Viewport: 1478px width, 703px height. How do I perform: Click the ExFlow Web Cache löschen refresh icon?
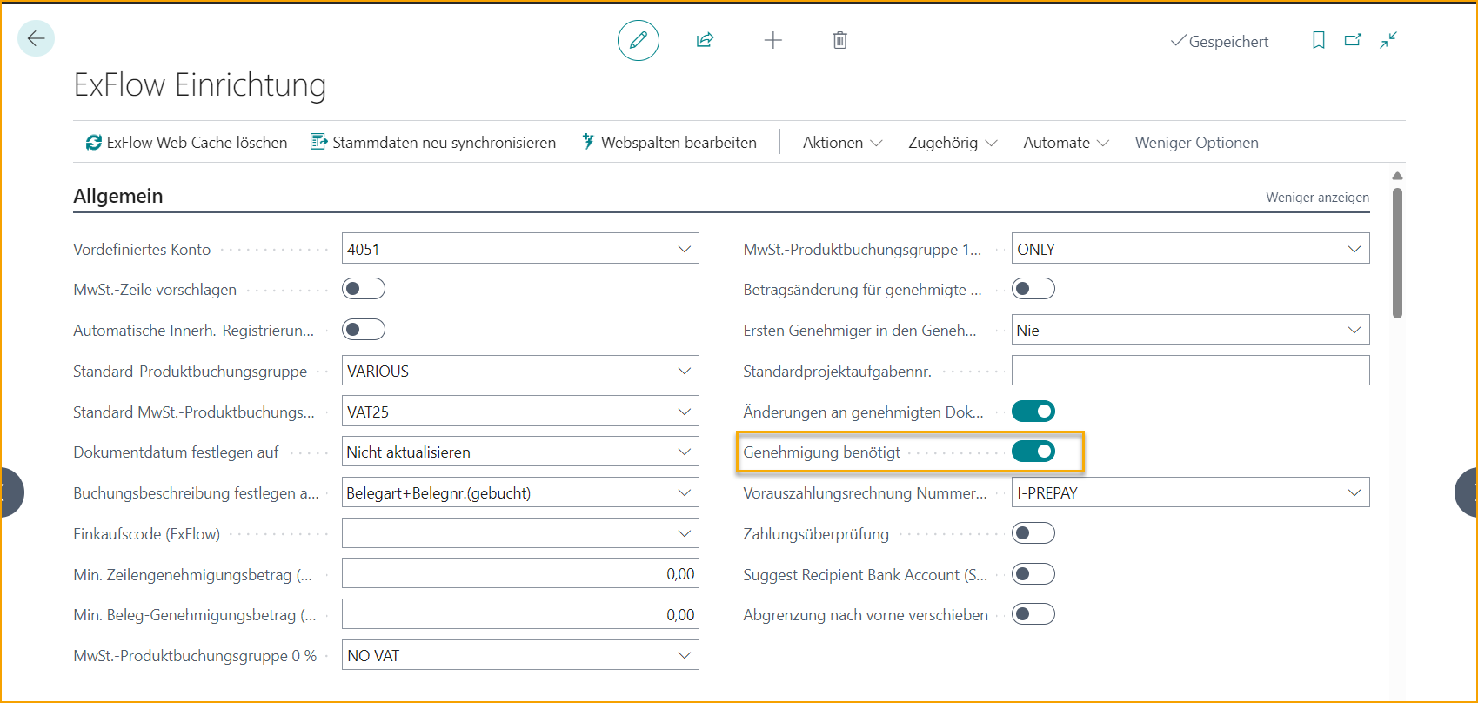pyautogui.click(x=93, y=143)
